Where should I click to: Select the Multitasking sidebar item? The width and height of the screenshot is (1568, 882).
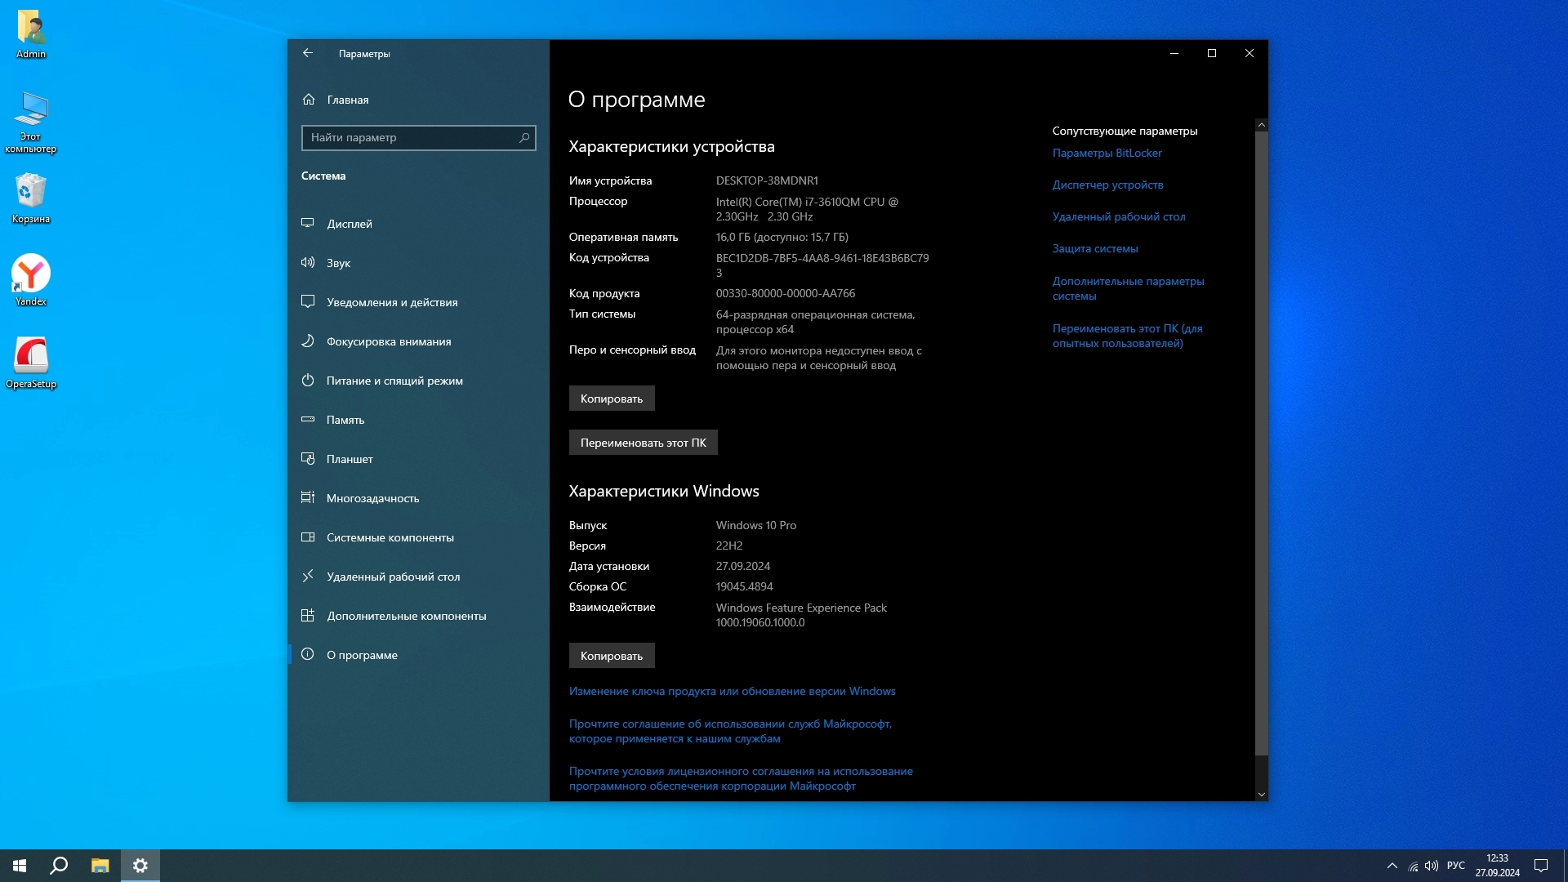click(372, 498)
